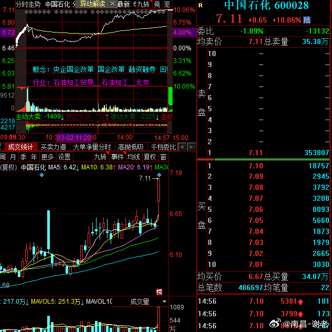This screenshot has width=332, height=332.
Task: Click 总笔数 value 486697
Action: click(251, 287)
